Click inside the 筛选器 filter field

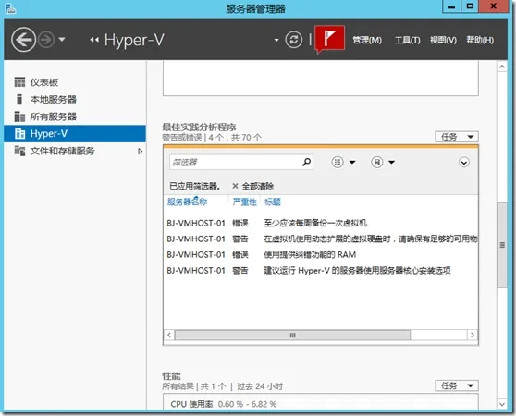tap(235, 162)
